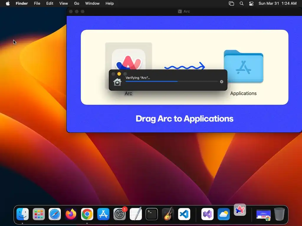Open Trash from the Dock

(x=280, y=214)
